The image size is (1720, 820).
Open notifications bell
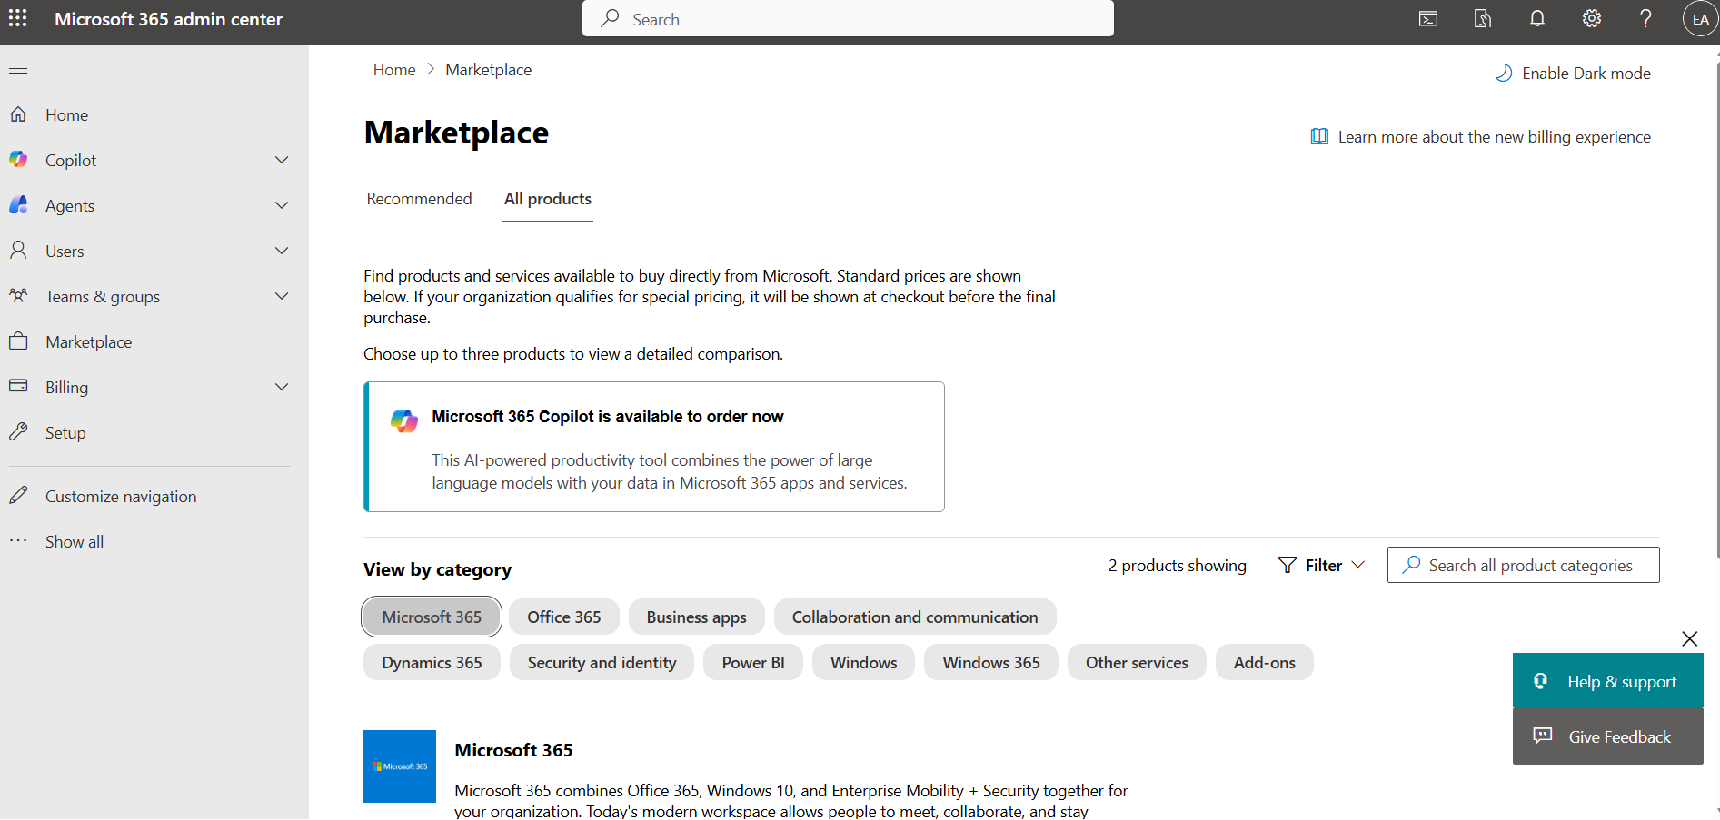click(x=1537, y=19)
